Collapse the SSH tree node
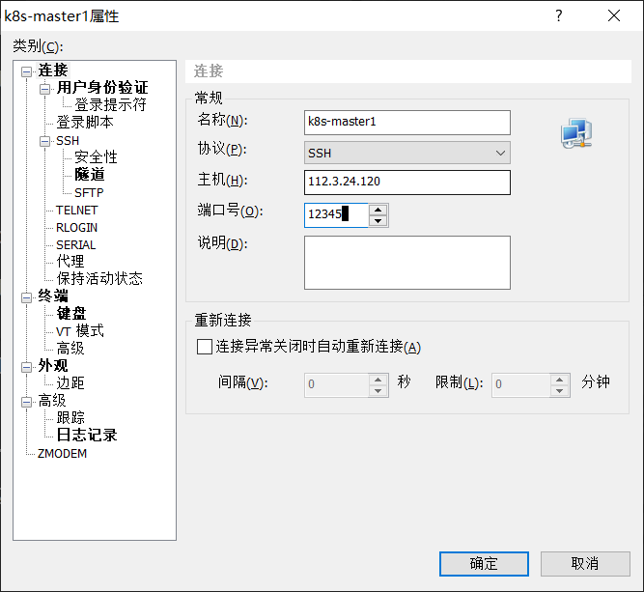This screenshot has width=644, height=592. point(44,141)
